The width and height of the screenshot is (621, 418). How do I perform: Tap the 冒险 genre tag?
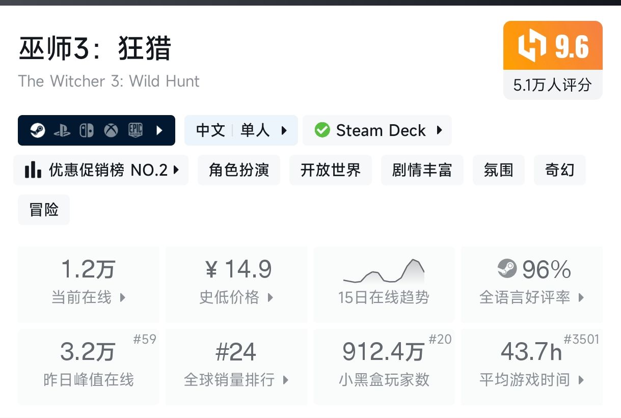point(44,210)
